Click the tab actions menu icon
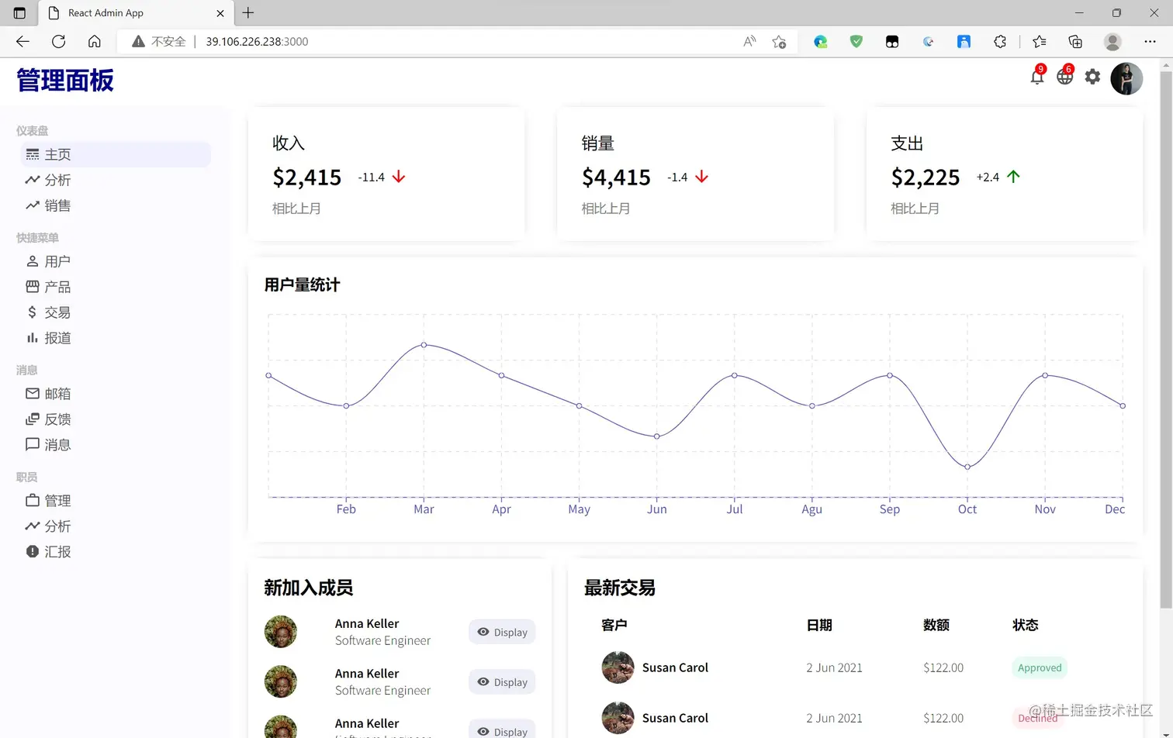Viewport: 1173px width, 738px height. pyautogui.click(x=19, y=13)
